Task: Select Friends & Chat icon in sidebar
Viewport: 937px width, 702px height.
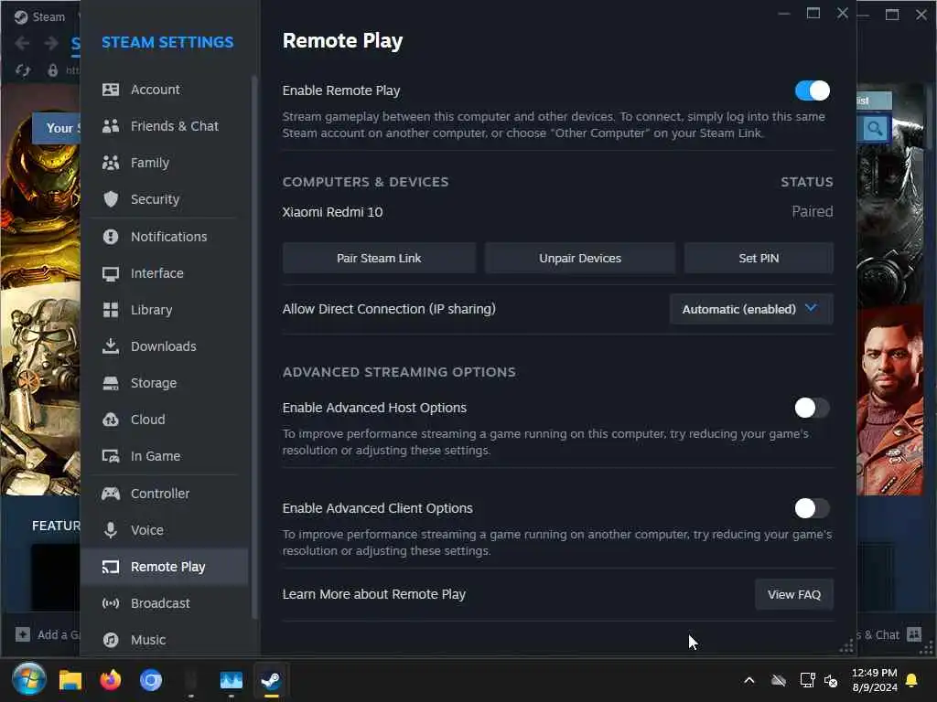Action: click(111, 126)
